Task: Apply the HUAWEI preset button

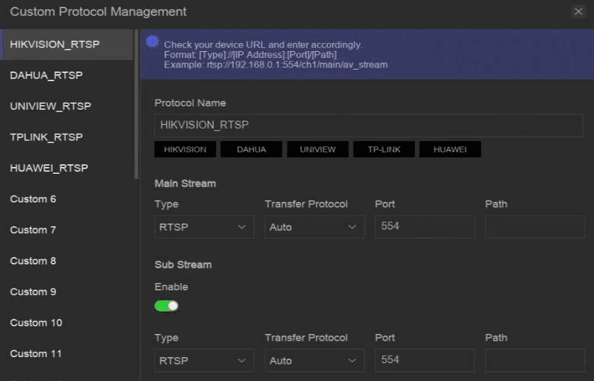Action: coord(450,149)
